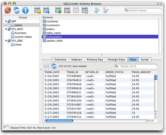Click the status indicator in the status bar
Screen dimensions: 166x135
click(x=6, y=128)
